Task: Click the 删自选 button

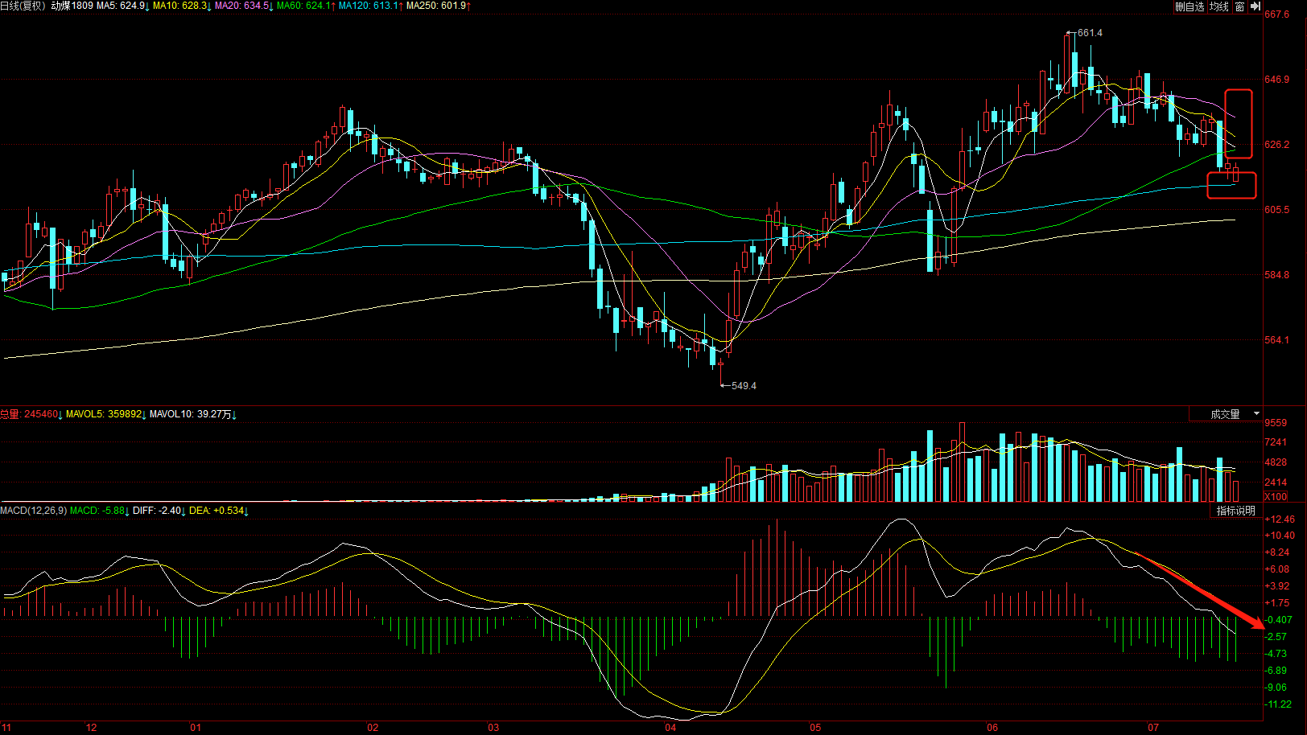Action: tap(1189, 6)
